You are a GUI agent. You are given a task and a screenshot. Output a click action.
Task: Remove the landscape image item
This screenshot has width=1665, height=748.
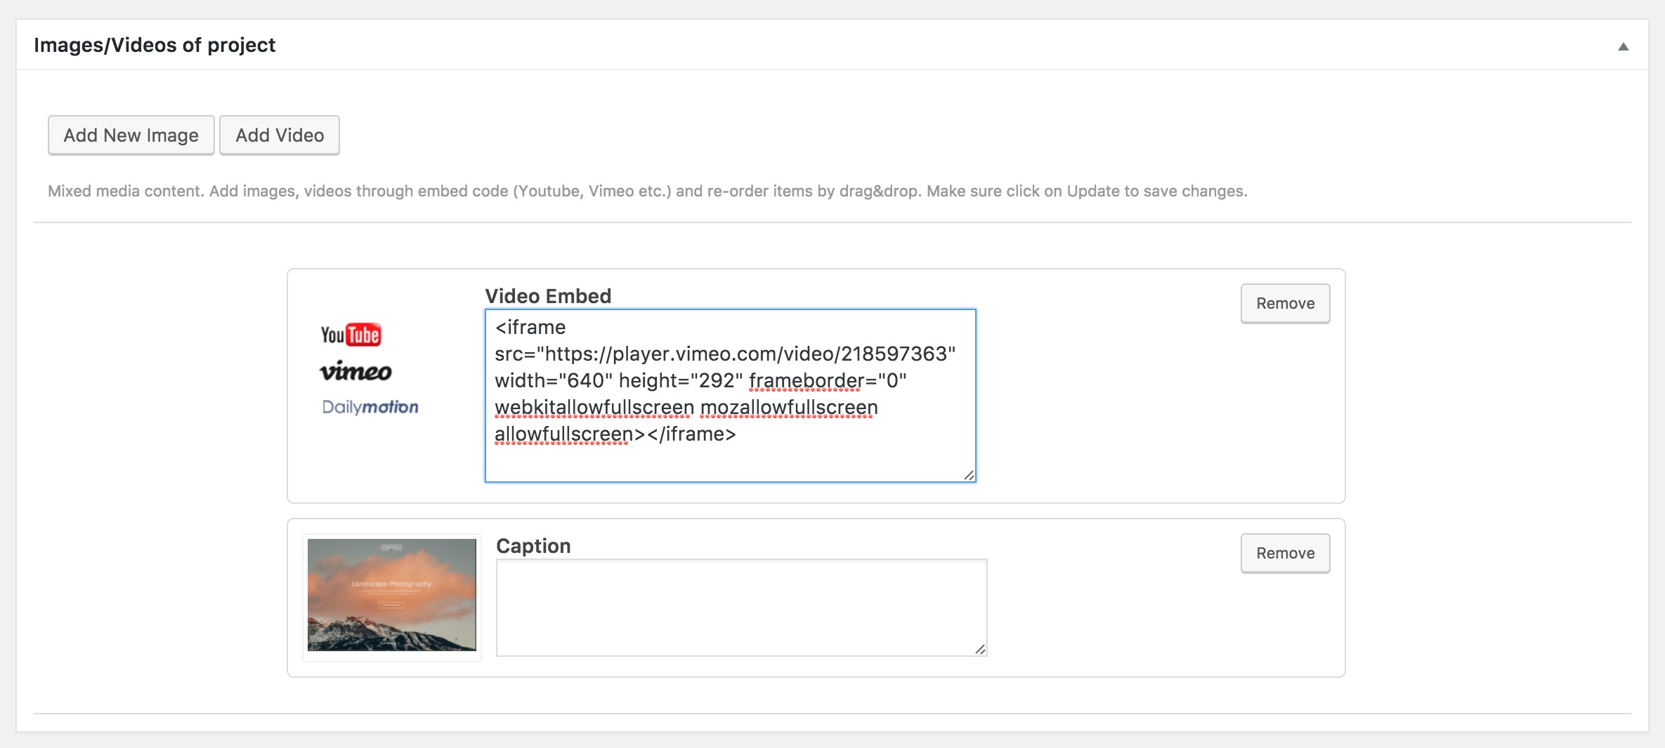[1285, 553]
